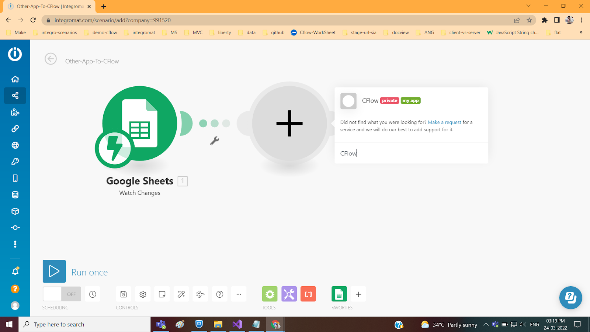This screenshot has width=590, height=332.
Task: Open the 'integro-scenarios' bookmark folder
Action: coord(55,32)
